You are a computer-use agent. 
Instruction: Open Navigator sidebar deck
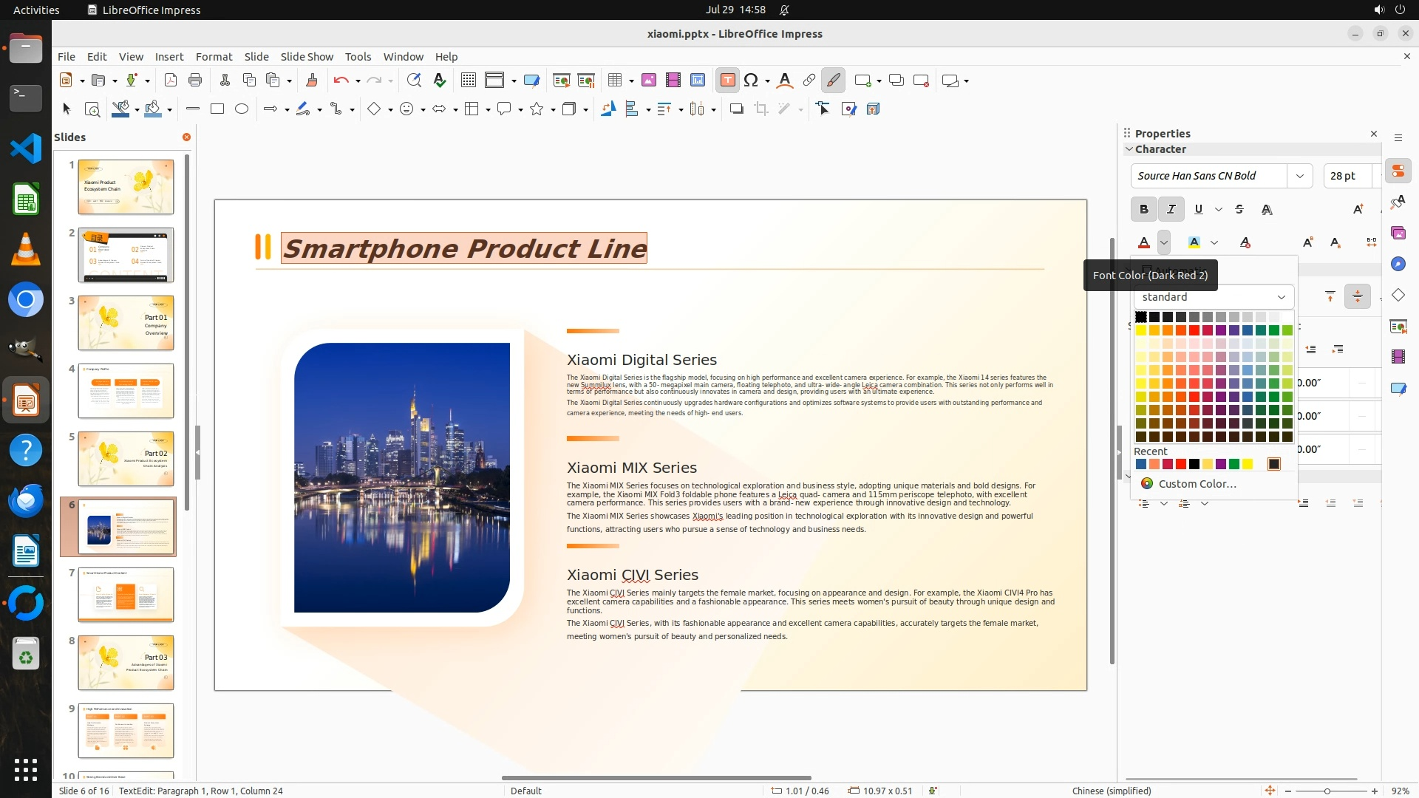click(1398, 265)
